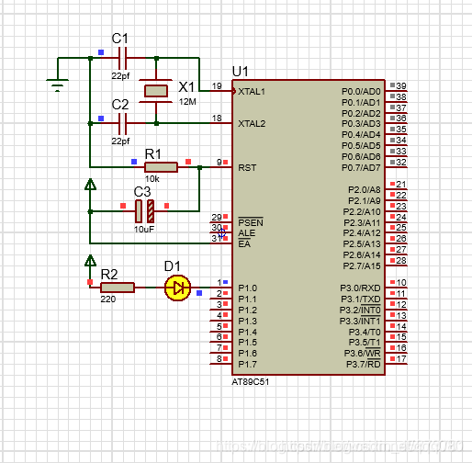Click the 12M crystal value

click(x=187, y=102)
